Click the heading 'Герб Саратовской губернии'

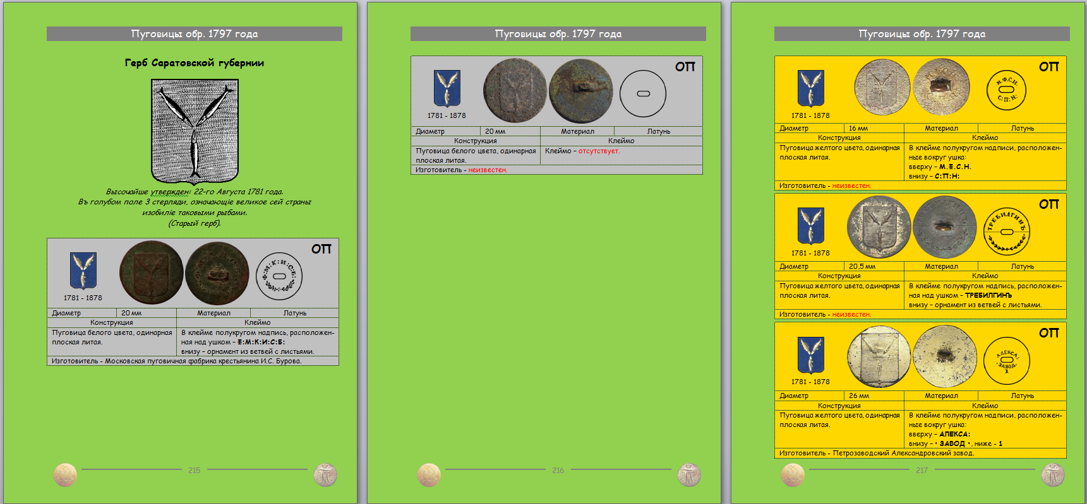pyautogui.click(x=195, y=63)
